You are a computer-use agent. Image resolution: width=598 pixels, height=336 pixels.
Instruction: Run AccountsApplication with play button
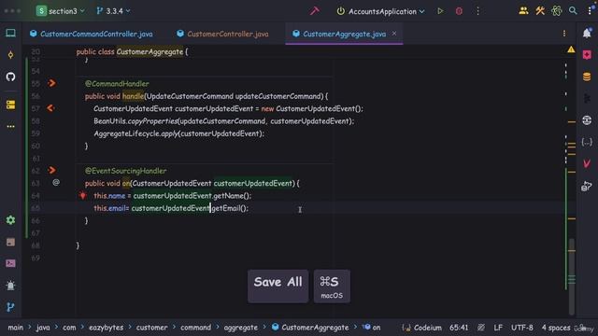440,11
